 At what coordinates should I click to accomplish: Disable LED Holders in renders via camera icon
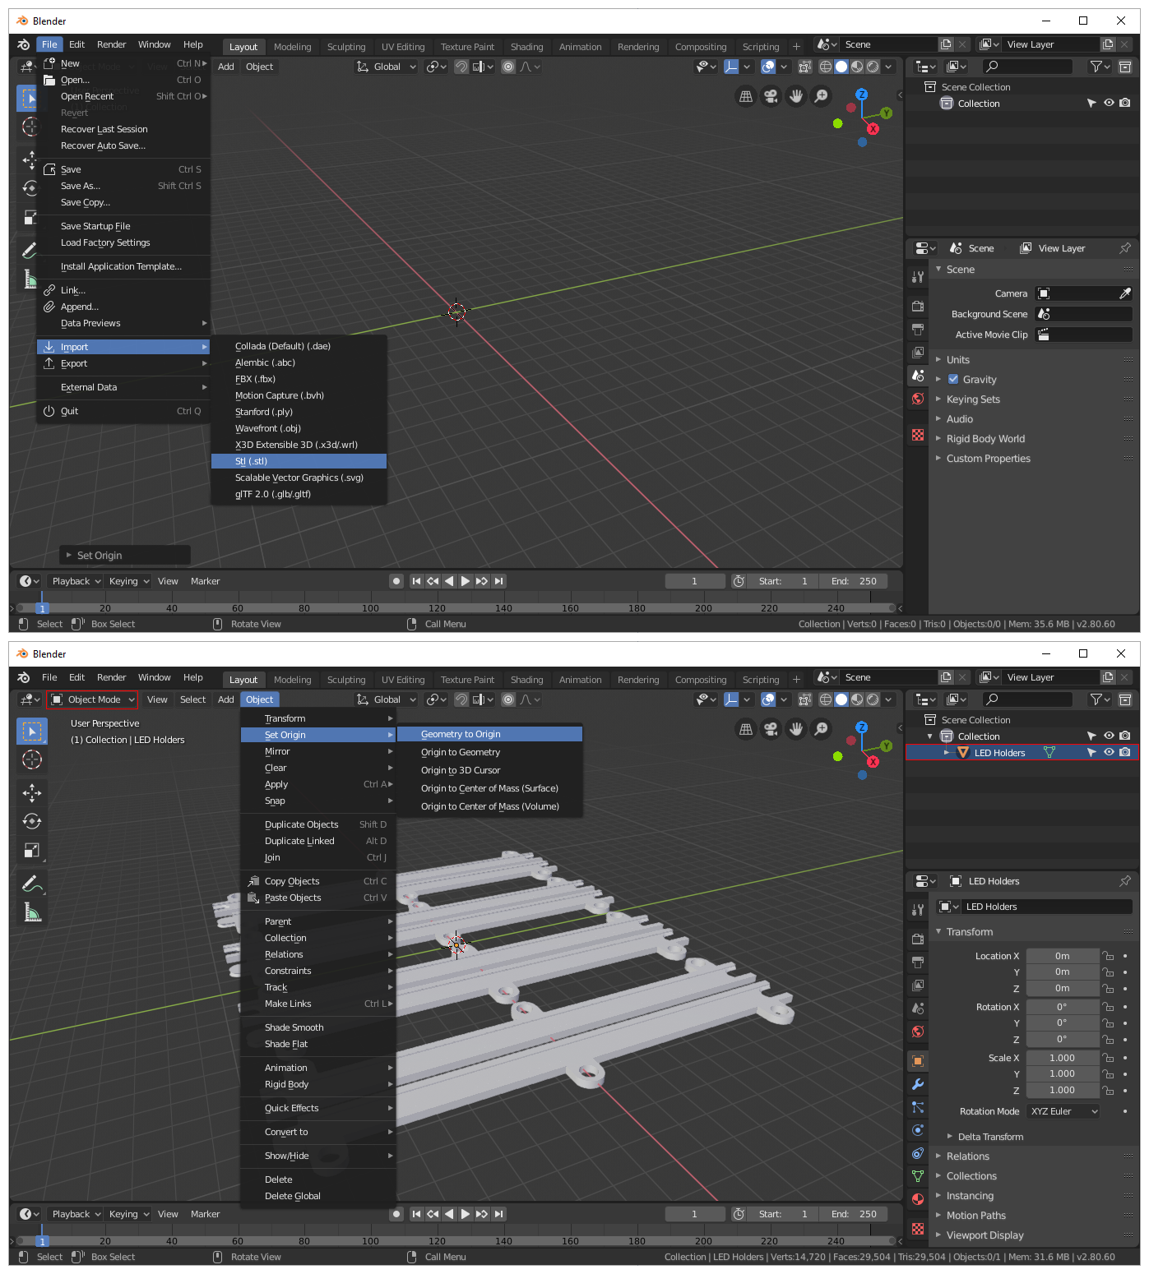[1125, 753]
